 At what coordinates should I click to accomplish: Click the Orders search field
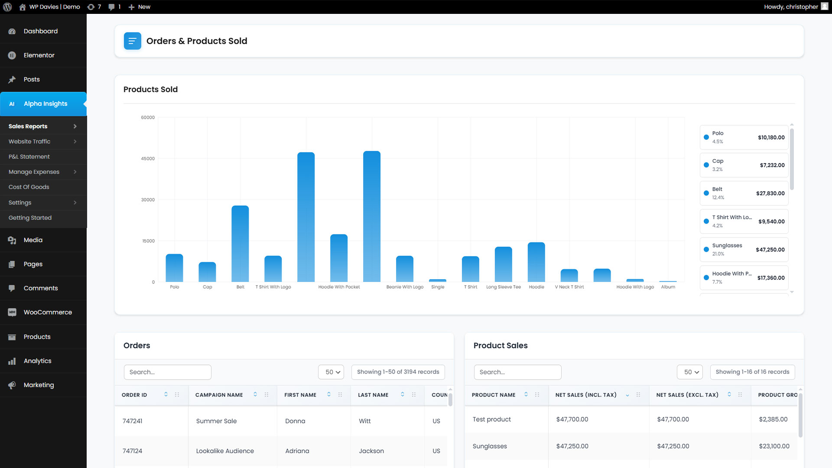coord(167,372)
